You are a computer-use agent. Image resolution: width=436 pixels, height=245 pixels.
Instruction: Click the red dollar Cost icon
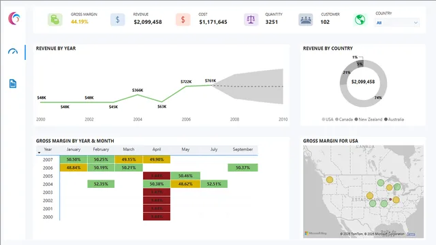click(183, 20)
